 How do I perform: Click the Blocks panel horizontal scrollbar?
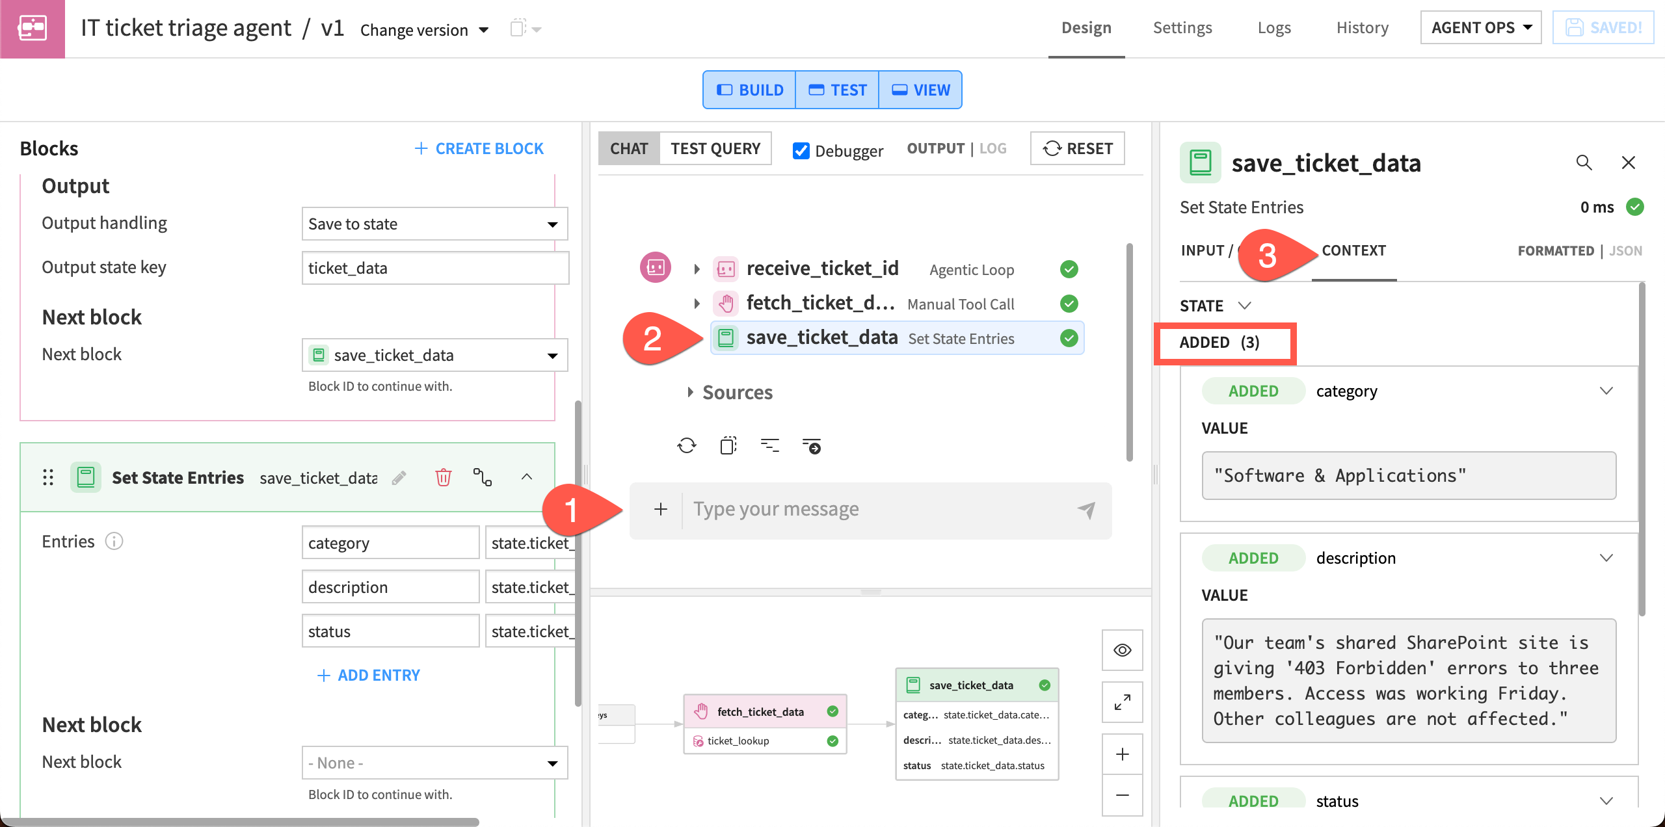[x=239, y=822]
